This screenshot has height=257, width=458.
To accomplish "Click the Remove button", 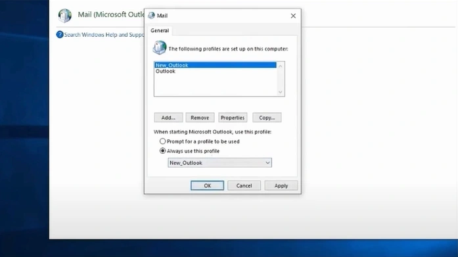I will pyautogui.click(x=200, y=118).
